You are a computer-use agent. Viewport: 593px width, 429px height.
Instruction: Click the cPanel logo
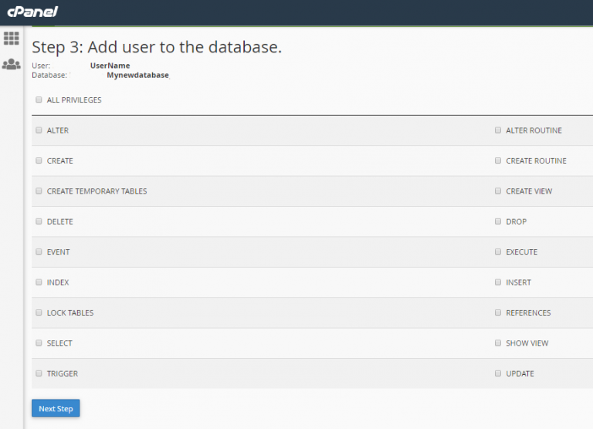point(32,12)
